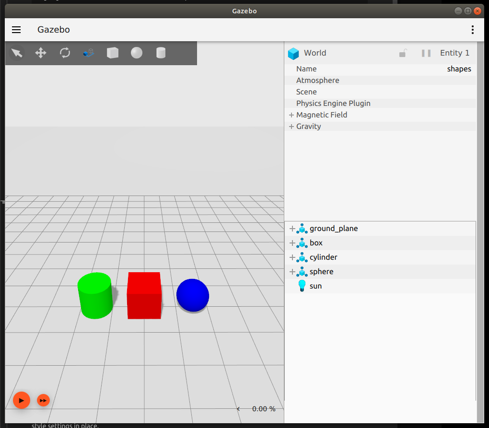Screen dimensions: 489x428
Task: Click the sphere model icon
Action: (302, 271)
